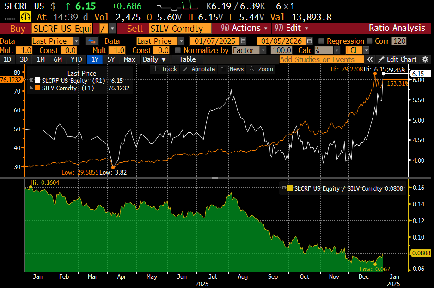The image size is (434, 288).
Task: Click the intraday sparkline mini chart
Action: (x=177, y=5)
